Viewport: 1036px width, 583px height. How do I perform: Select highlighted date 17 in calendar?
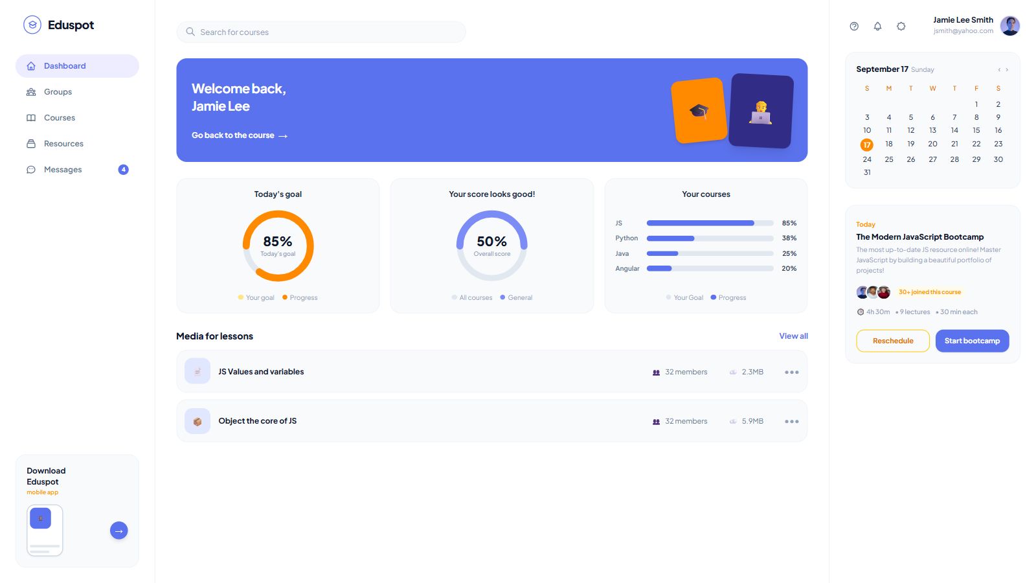pos(867,144)
